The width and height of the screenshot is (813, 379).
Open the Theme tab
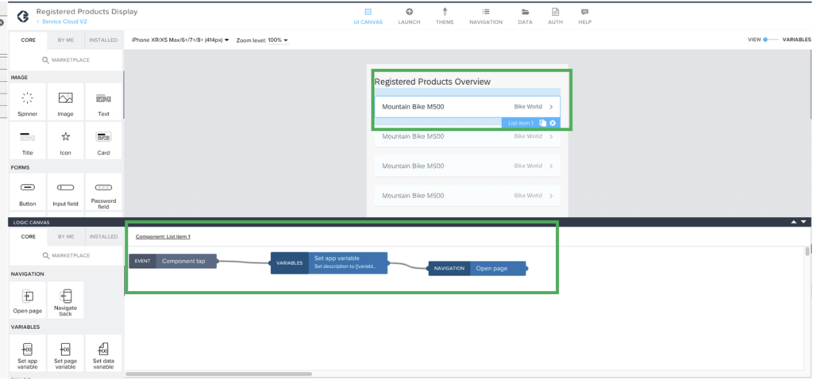(x=445, y=16)
